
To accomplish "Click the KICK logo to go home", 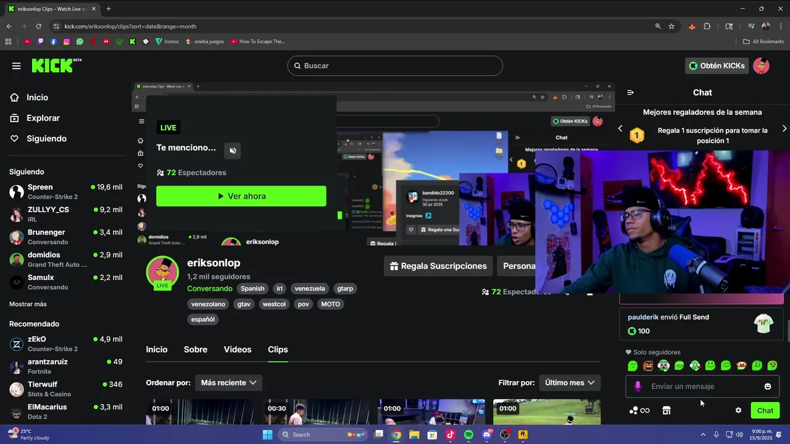I will [56, 65].
